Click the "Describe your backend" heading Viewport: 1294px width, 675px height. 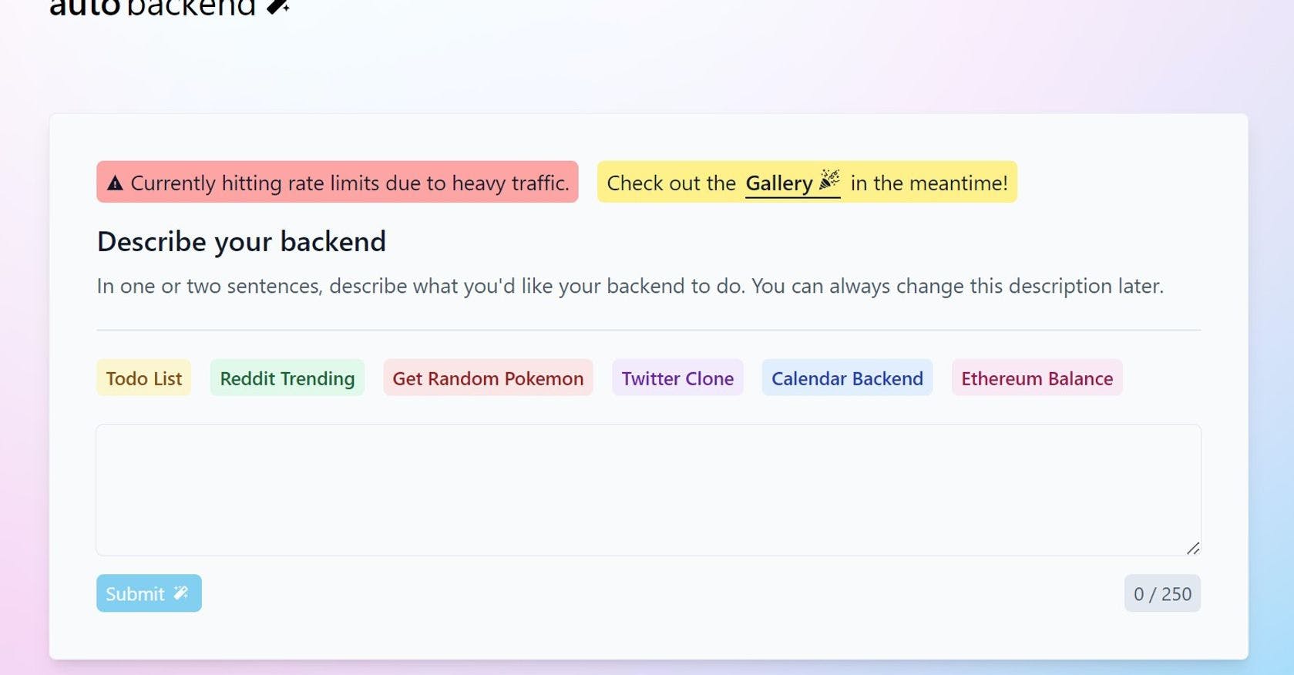(241, 242)
